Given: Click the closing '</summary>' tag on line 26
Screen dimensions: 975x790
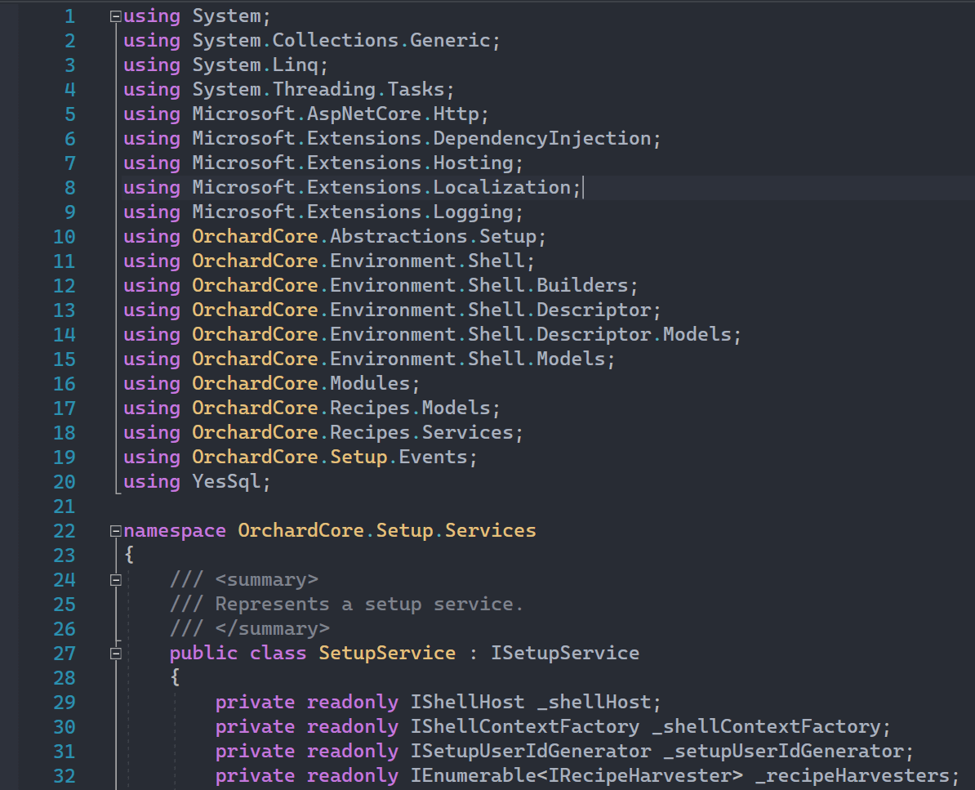Looking at the screenshot, I should pyautogui.click(x=273, y=629).
